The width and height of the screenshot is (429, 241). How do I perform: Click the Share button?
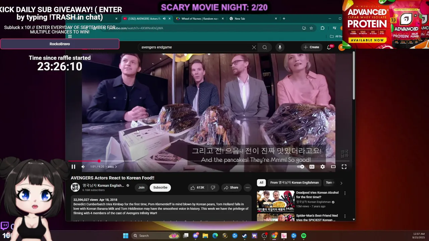[x=231, y=187]
